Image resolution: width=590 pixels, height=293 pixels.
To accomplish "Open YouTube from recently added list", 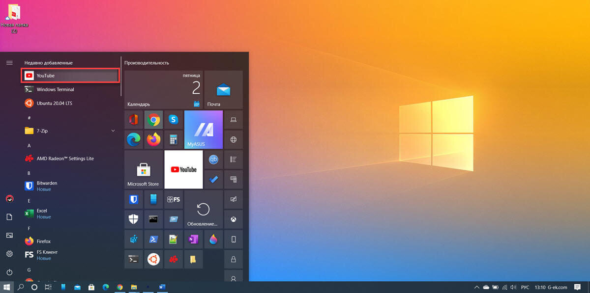I will click(71, 76).
